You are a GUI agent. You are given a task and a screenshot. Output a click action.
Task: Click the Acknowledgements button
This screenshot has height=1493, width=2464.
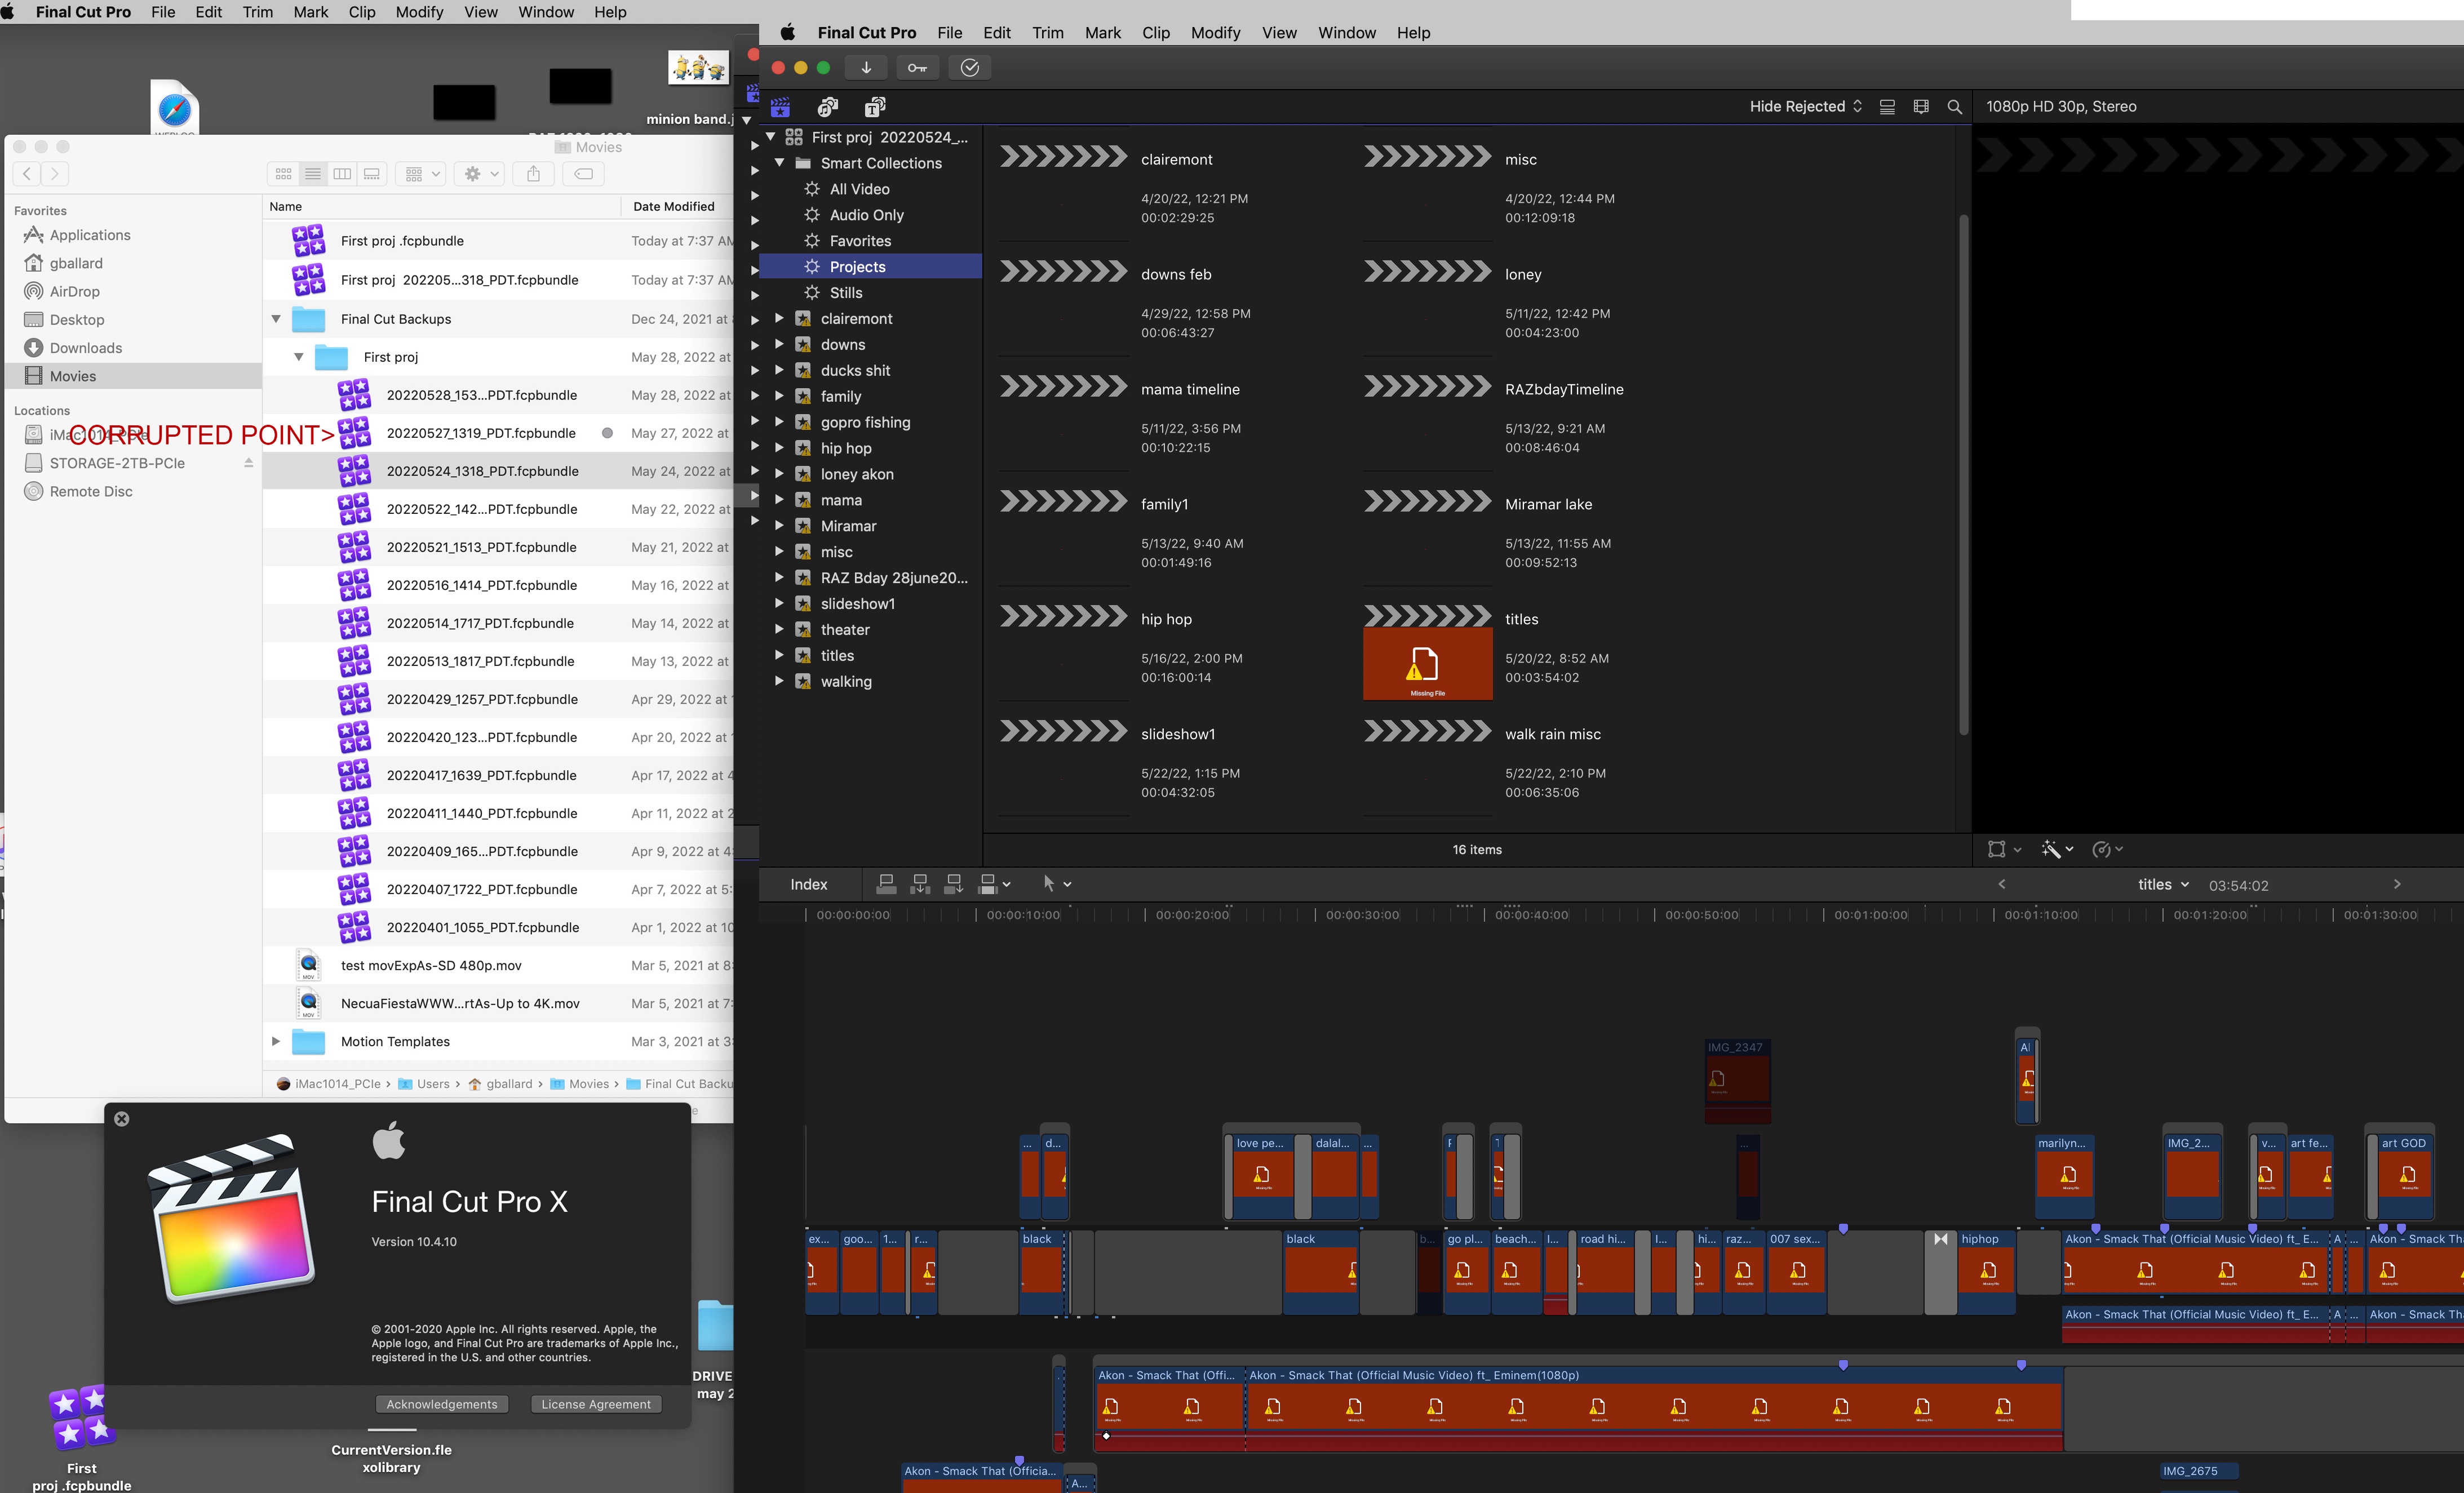[x=442, y=1404]
